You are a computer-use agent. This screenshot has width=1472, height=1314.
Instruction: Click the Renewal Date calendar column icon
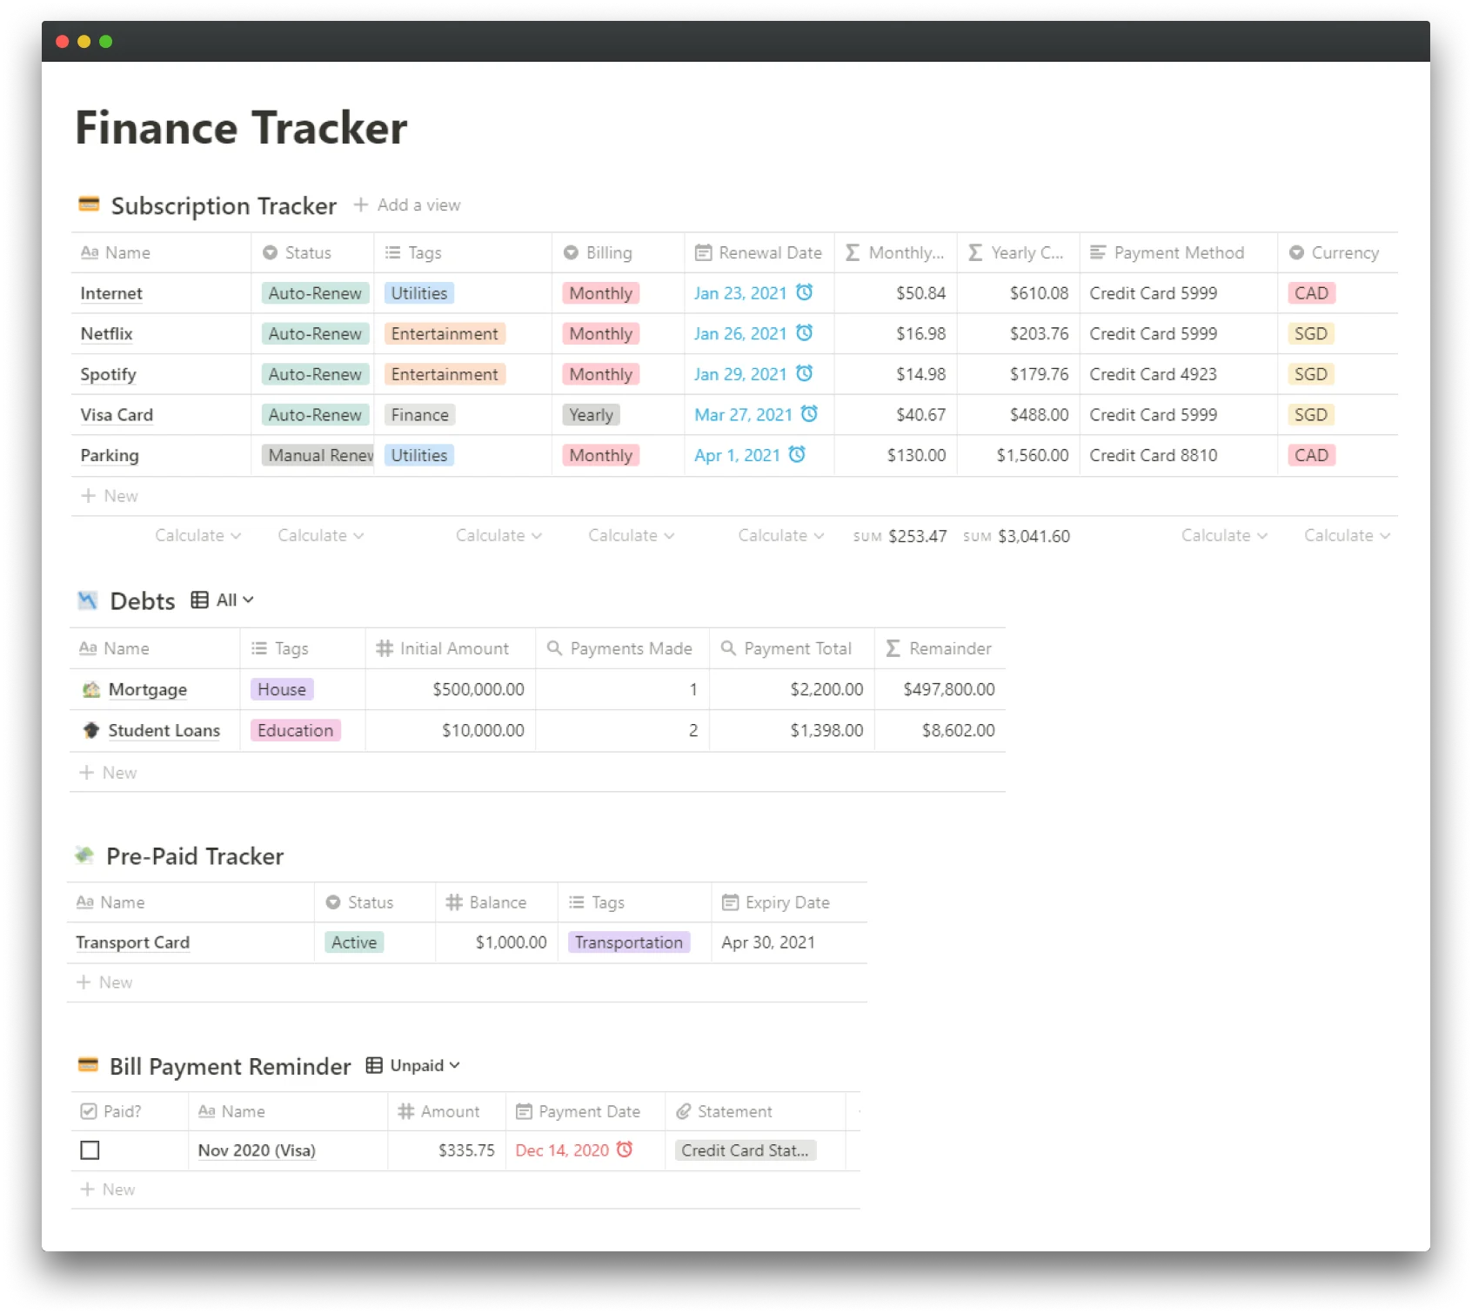[703, 252]
